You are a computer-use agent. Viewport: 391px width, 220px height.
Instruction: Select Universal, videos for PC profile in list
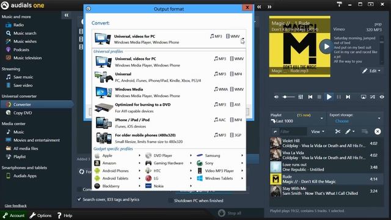click(169, 62)
